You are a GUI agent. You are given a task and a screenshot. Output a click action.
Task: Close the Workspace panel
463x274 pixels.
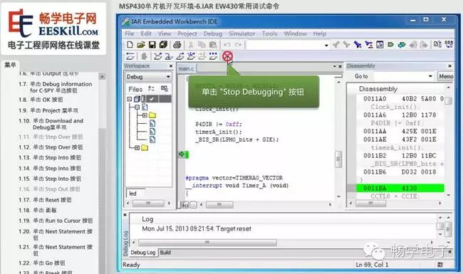click(171, 66)
